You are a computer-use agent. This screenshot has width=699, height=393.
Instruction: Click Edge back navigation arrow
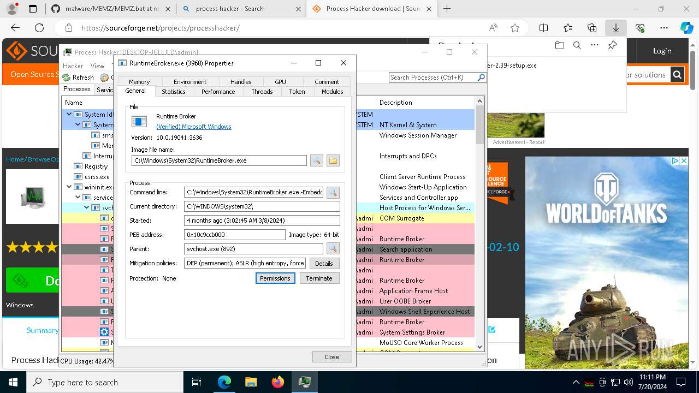(x=15, y=28)
